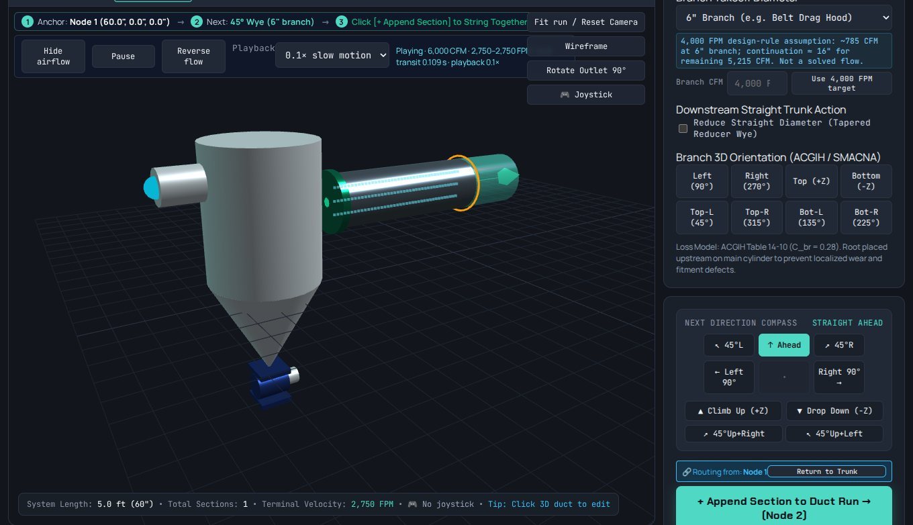Click Fit run / Reset Camera
The image size is (913, 525).
coord(586,22)
